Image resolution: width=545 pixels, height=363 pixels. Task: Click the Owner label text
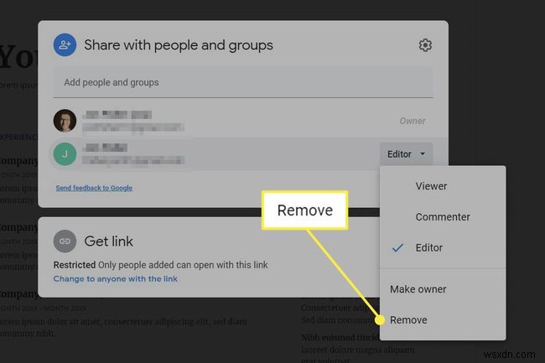point(413,121)
